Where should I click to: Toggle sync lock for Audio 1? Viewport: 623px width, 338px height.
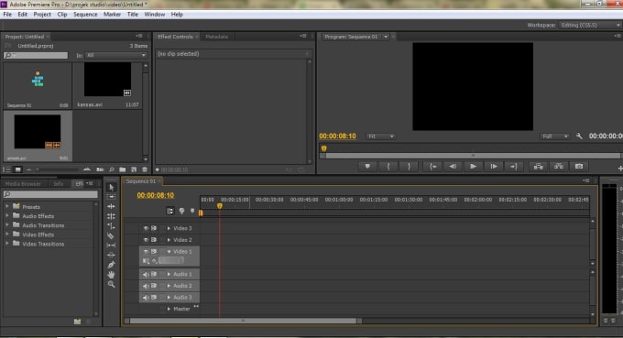point(154,274)
